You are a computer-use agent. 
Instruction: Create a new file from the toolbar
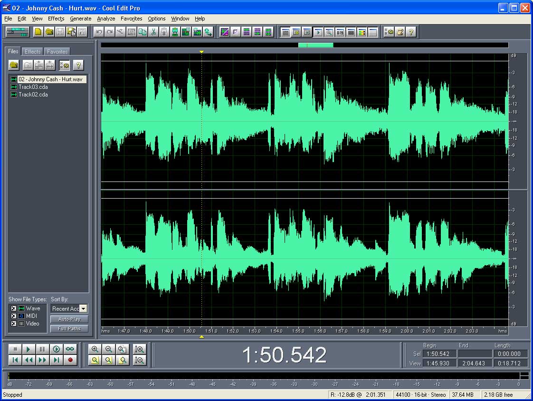38,32
